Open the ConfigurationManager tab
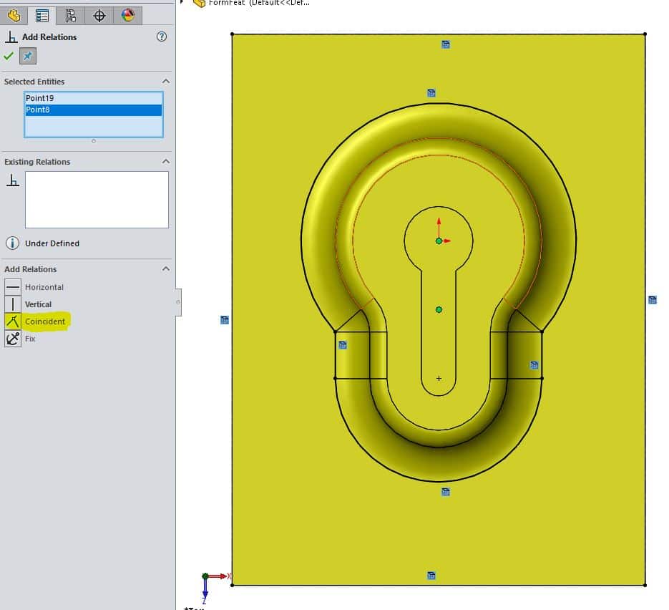669x610 pixels. [x=70, y=14]
